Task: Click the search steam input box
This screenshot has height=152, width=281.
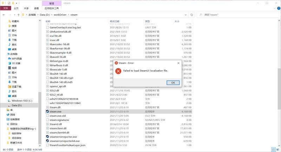Action: click(x=238, y=15)
